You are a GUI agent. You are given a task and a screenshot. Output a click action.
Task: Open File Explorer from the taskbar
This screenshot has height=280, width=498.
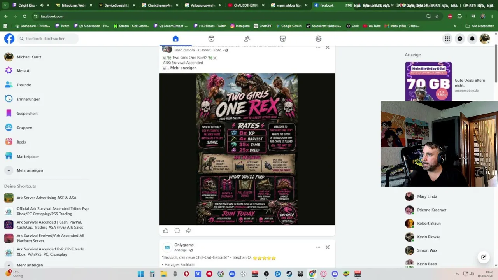(x=163, y=274)
